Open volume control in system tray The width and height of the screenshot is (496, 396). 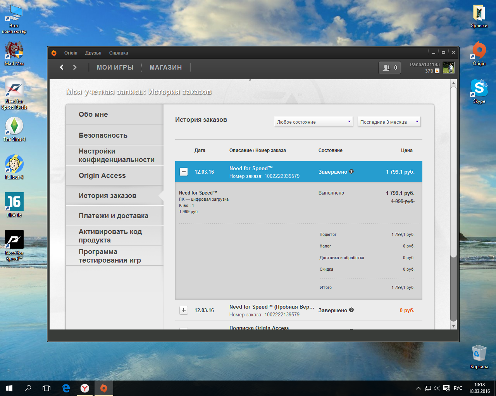437,388
